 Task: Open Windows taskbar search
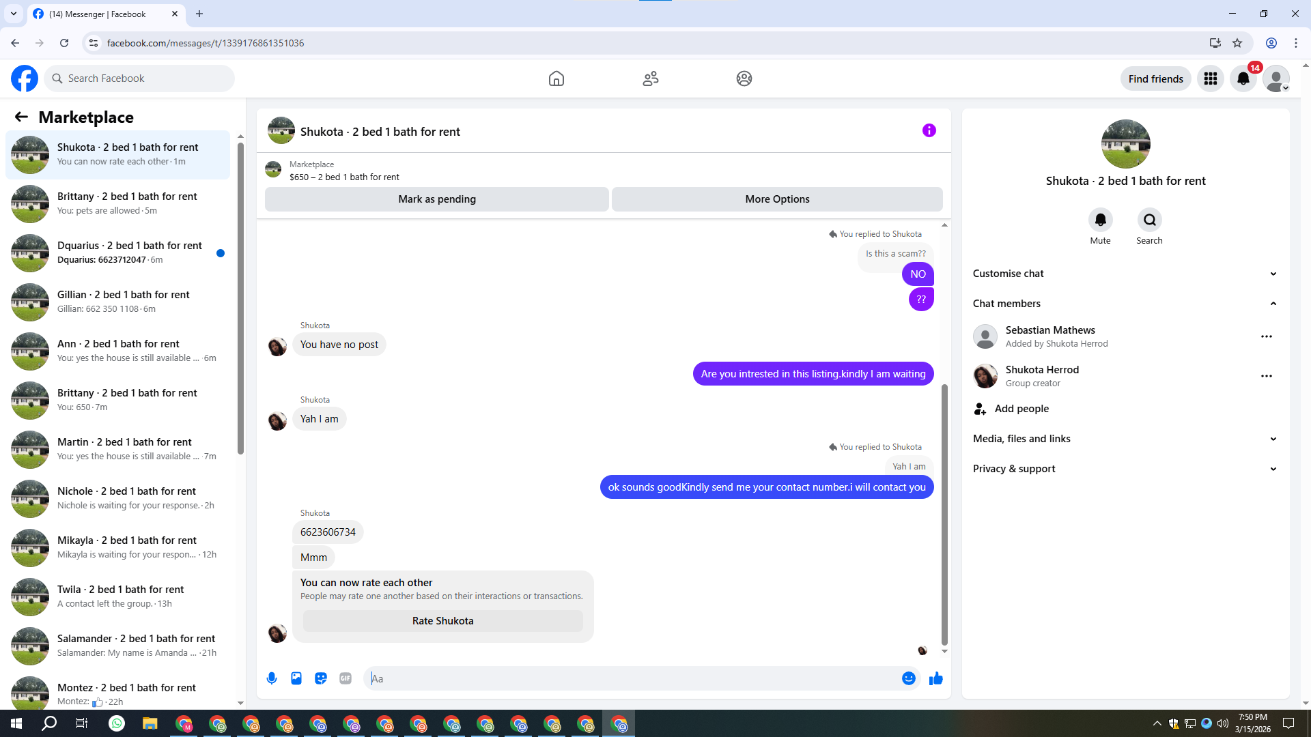point(49,723)
